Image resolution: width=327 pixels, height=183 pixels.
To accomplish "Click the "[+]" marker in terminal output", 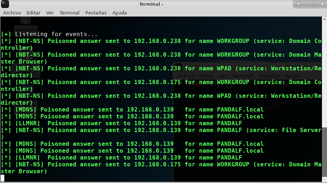I will [x=6, y=34].
